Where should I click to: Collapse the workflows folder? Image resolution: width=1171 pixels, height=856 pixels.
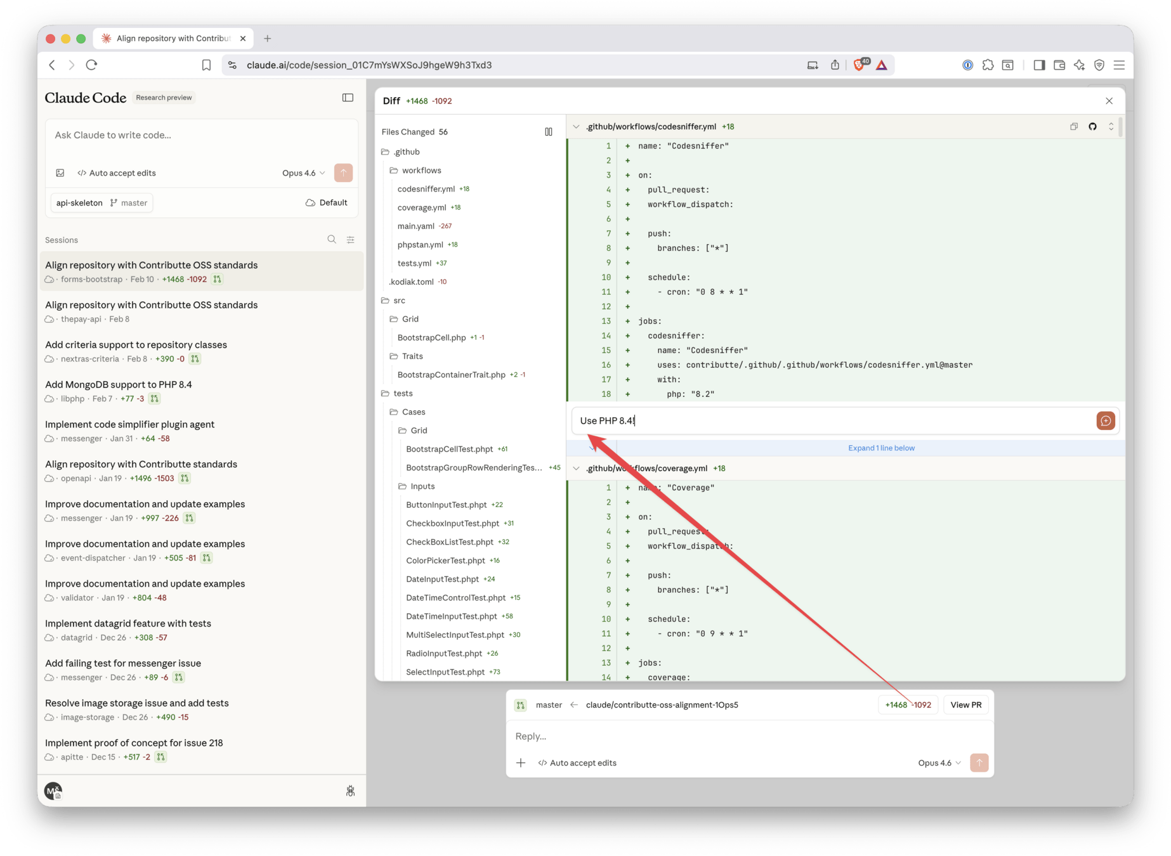coord(415,171)
